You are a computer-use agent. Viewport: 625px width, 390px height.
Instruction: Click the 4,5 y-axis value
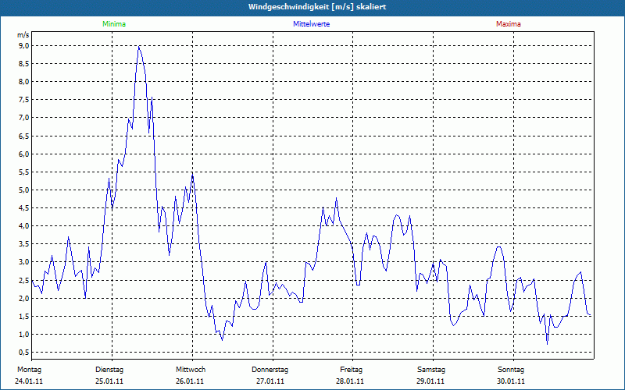click(x=24, y=207)
